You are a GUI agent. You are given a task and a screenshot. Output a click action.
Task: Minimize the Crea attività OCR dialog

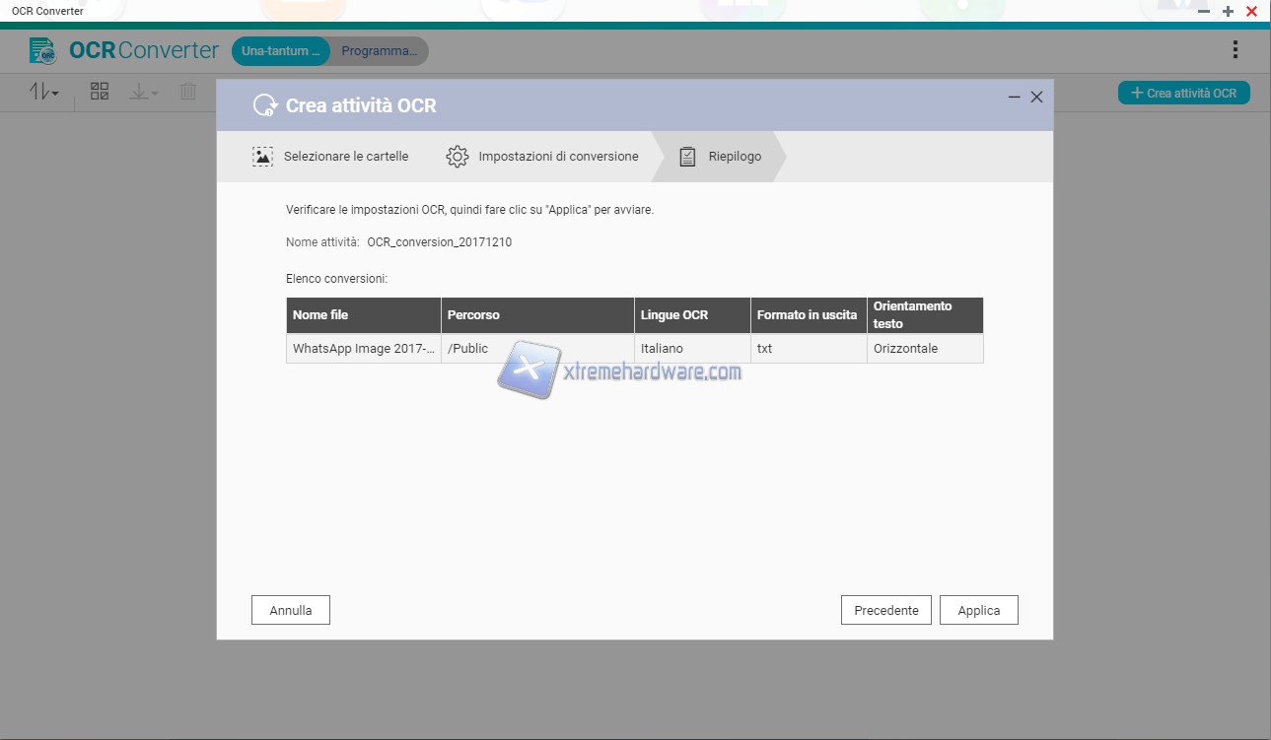tap(1015, 97)
